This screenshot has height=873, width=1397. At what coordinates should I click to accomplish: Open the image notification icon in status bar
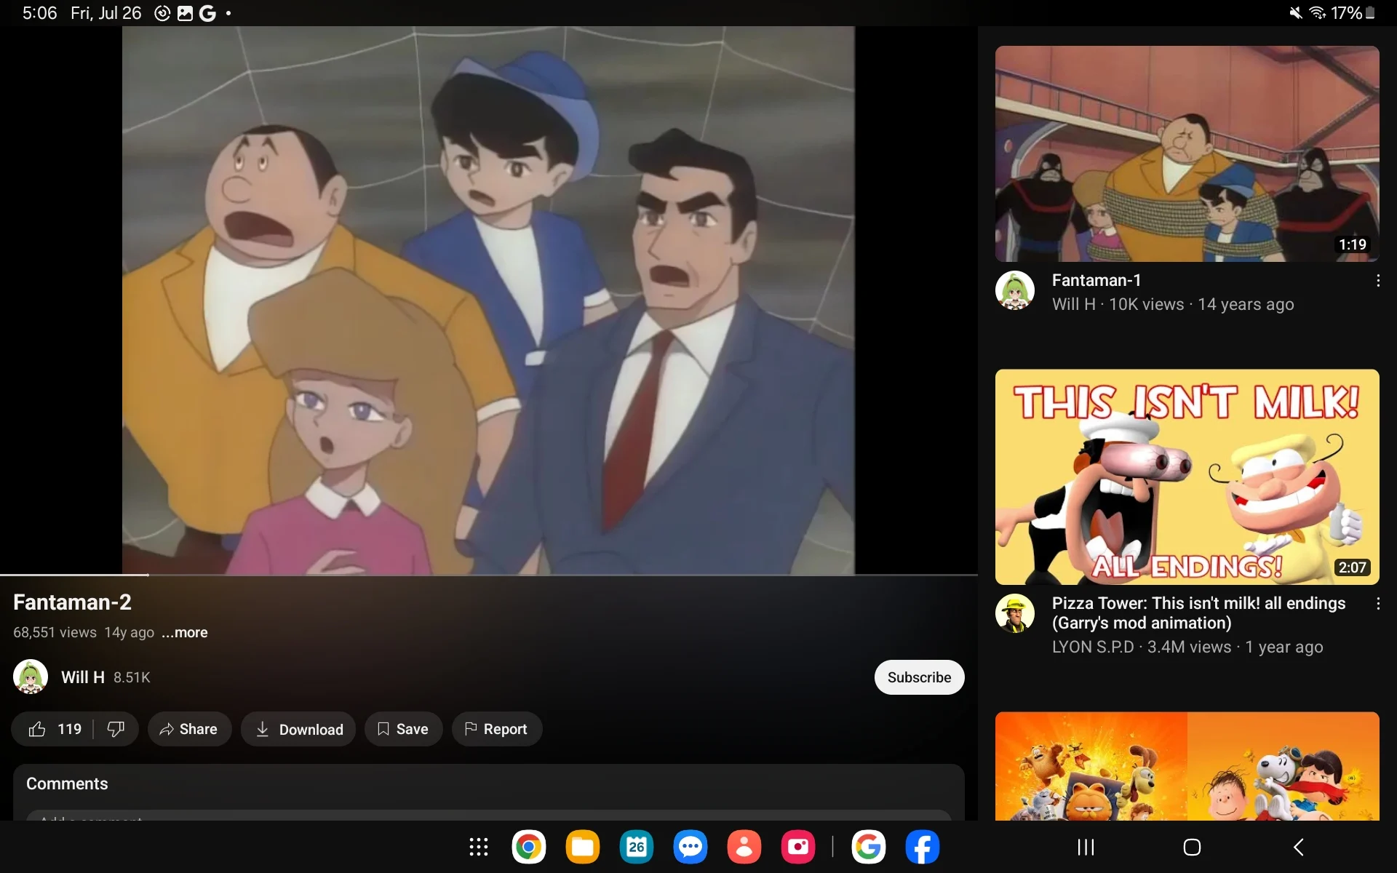[185, 13]
